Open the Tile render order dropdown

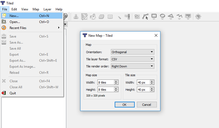[x=132, y=66]
